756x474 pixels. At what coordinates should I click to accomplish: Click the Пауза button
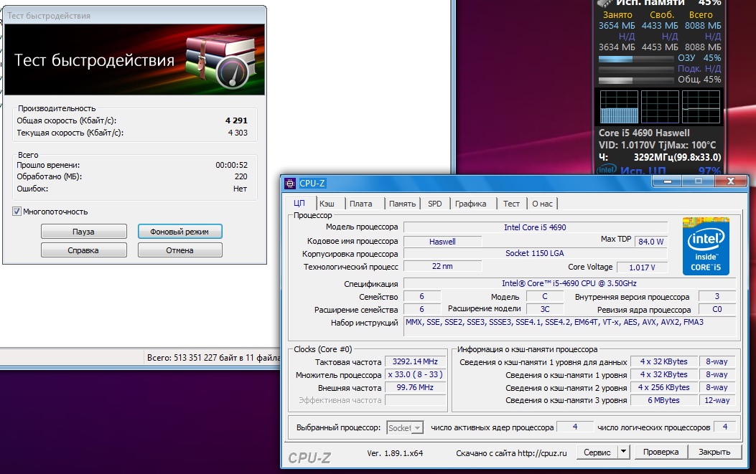point(84,232)
